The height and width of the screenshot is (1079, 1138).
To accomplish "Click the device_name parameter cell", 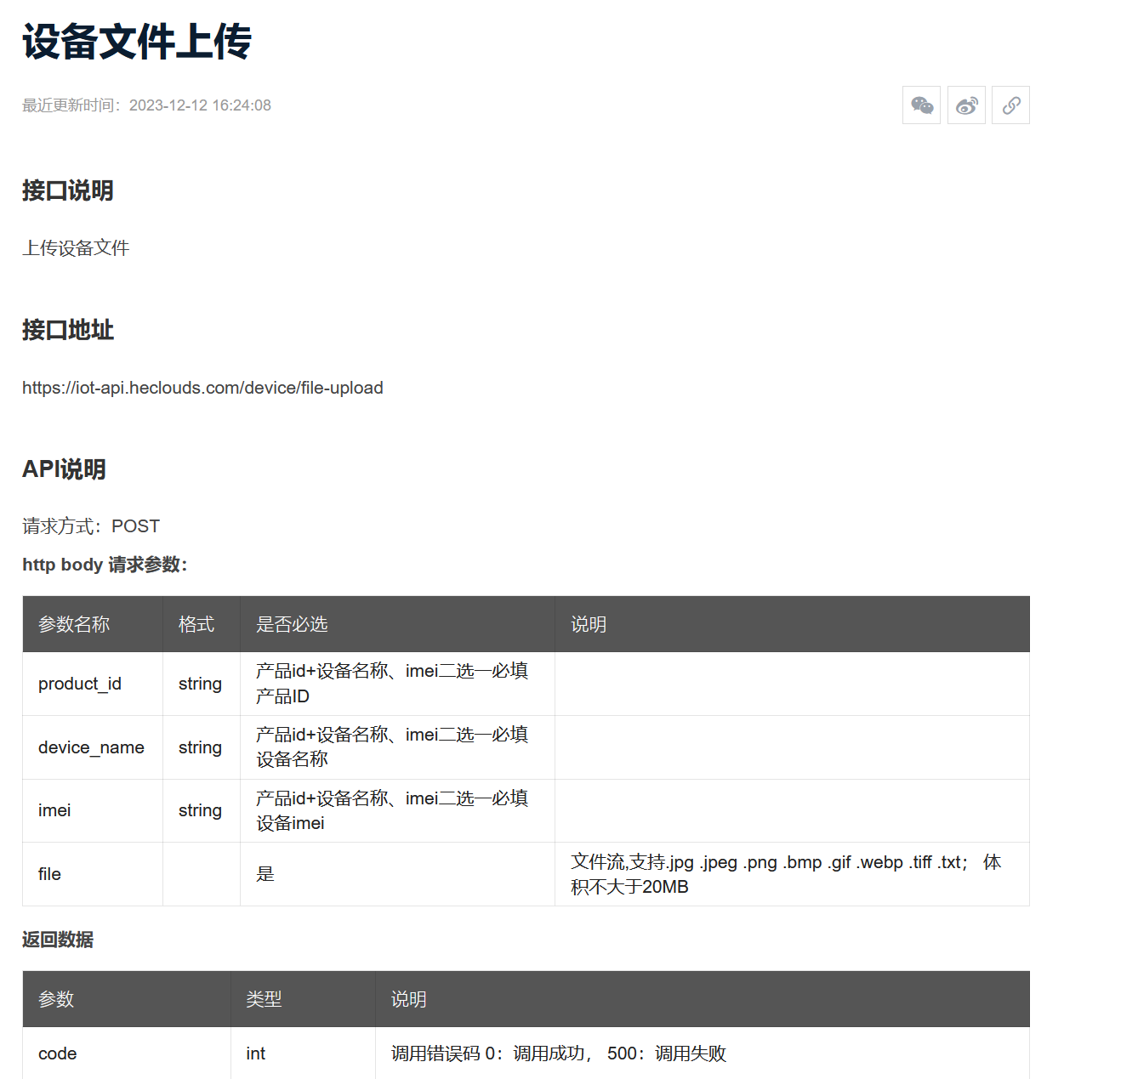I will point(93,747).
